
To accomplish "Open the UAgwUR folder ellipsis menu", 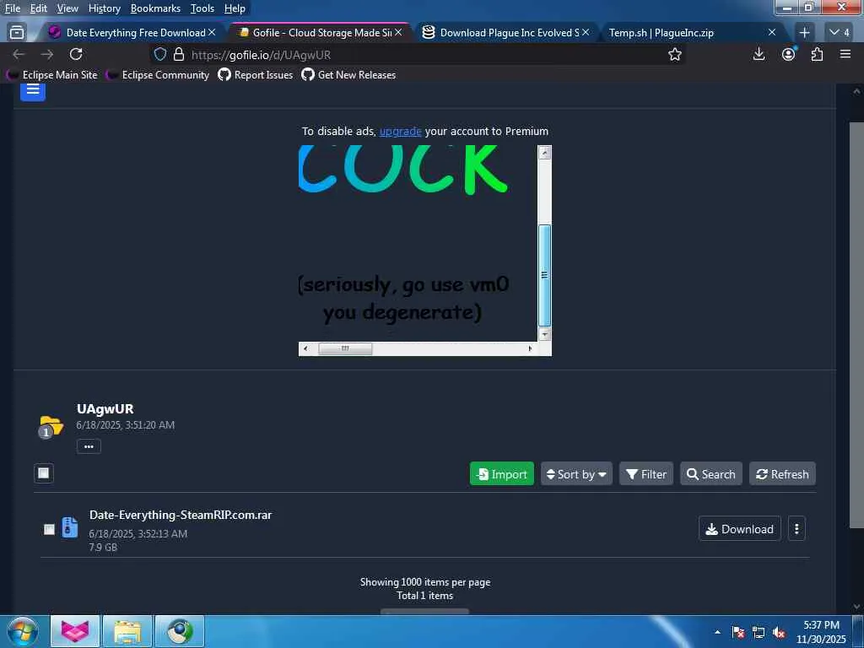I will point(89,446).
